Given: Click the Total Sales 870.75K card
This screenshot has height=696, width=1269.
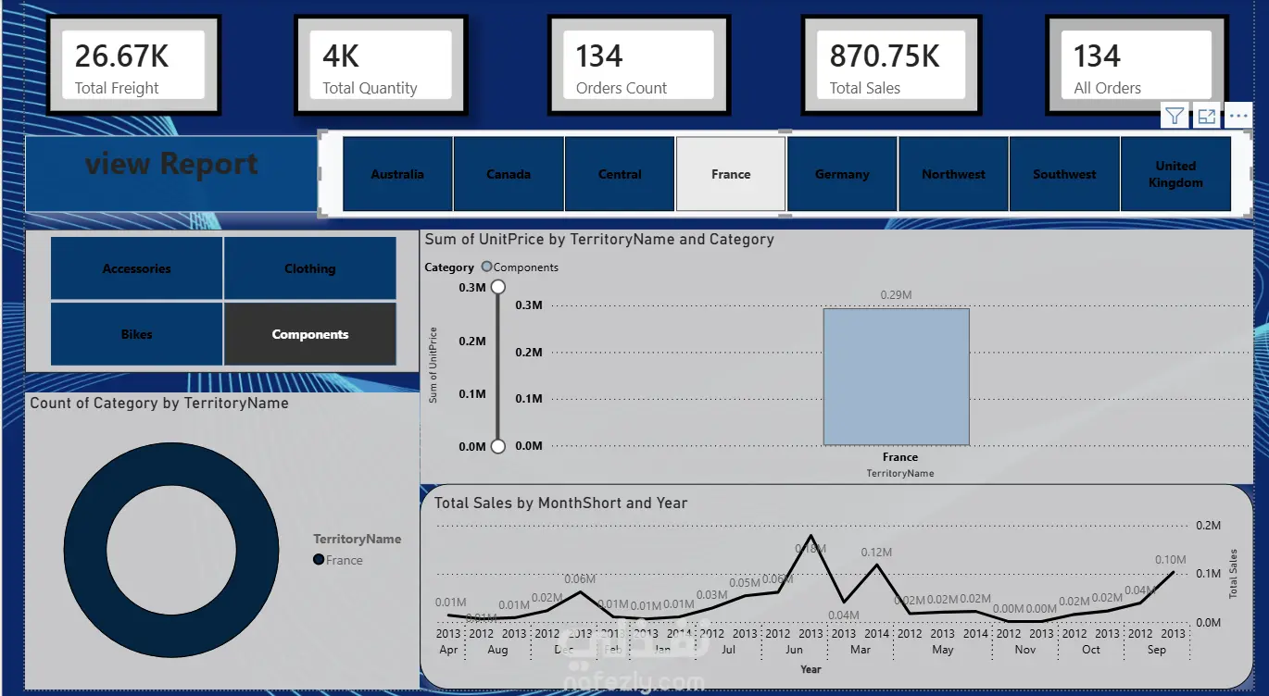Looking at the screenshot, I should pyautogui.click(x=890, y=65).
